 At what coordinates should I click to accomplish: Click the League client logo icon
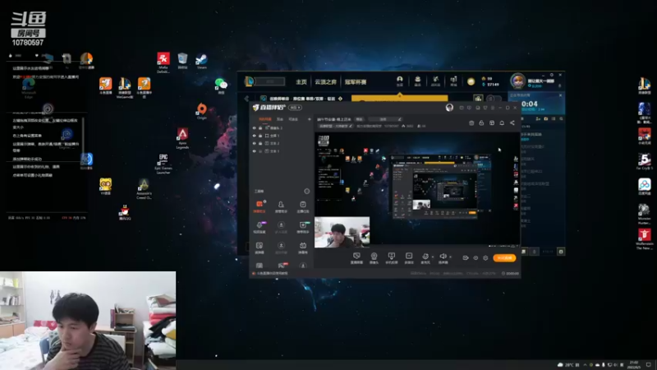249,81
